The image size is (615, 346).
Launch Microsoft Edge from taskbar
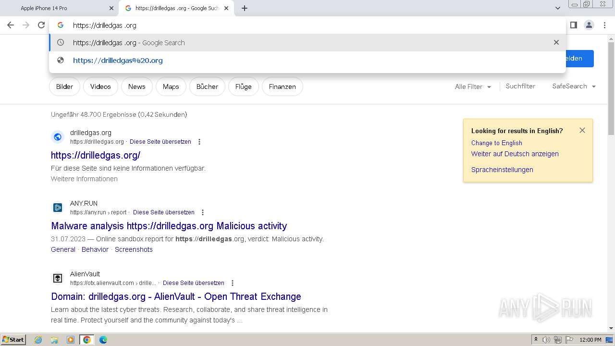click(x=103, y=340)
